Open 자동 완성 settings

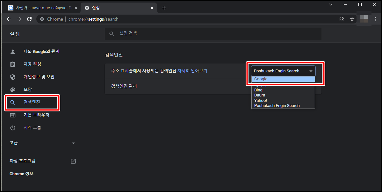pos(32,64)
